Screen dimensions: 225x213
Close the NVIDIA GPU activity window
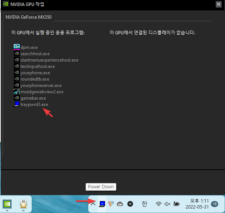point(218,4)
